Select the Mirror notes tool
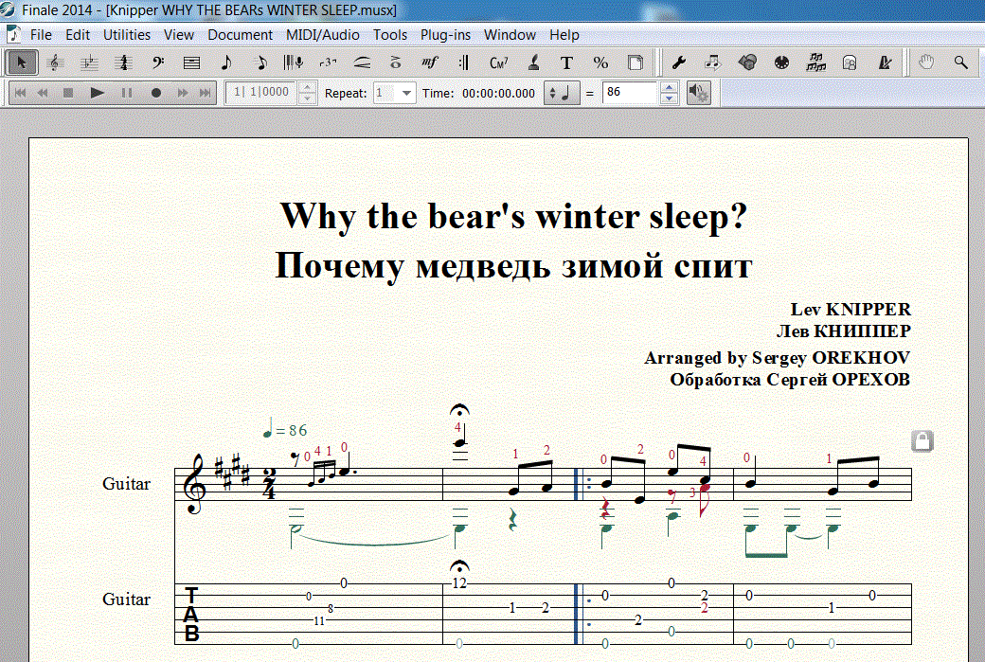985x662 pixels. point(815,63)
